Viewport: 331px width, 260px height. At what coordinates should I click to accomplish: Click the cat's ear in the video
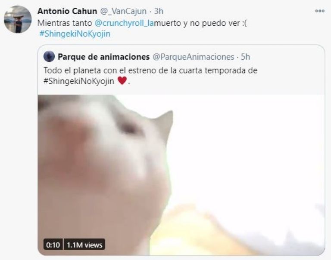164,125
